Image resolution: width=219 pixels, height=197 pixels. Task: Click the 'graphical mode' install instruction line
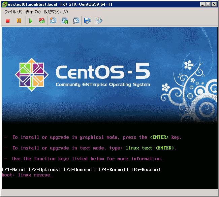click(93, 137)
